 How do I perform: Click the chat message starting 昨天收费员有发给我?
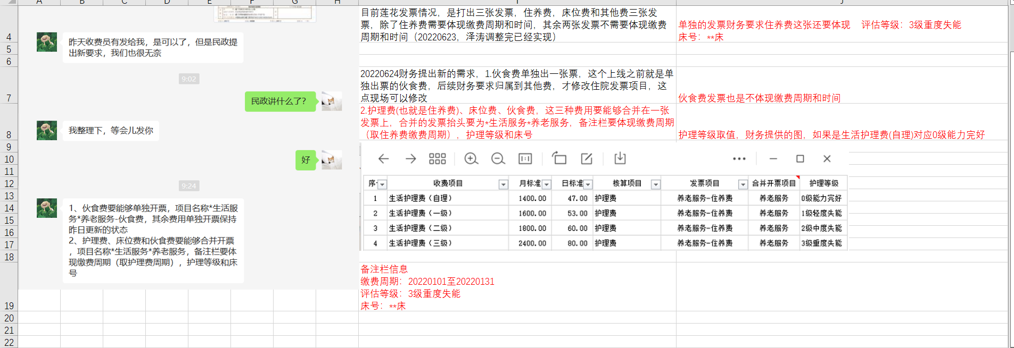(x=153, y=47)
